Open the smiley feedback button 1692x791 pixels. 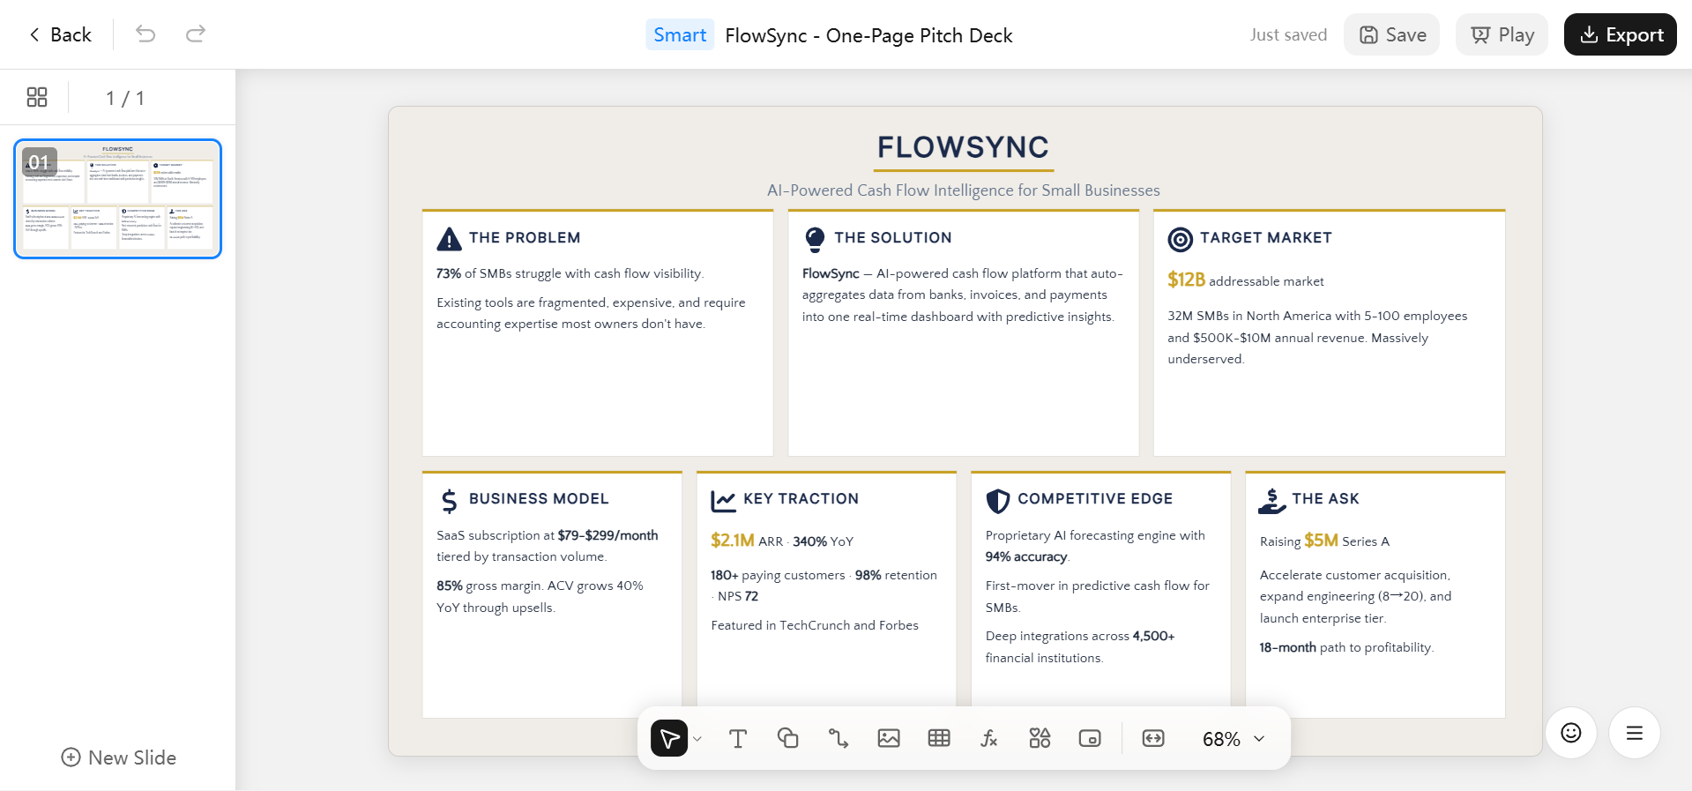pyautogui.click(x=1571, y=733)
